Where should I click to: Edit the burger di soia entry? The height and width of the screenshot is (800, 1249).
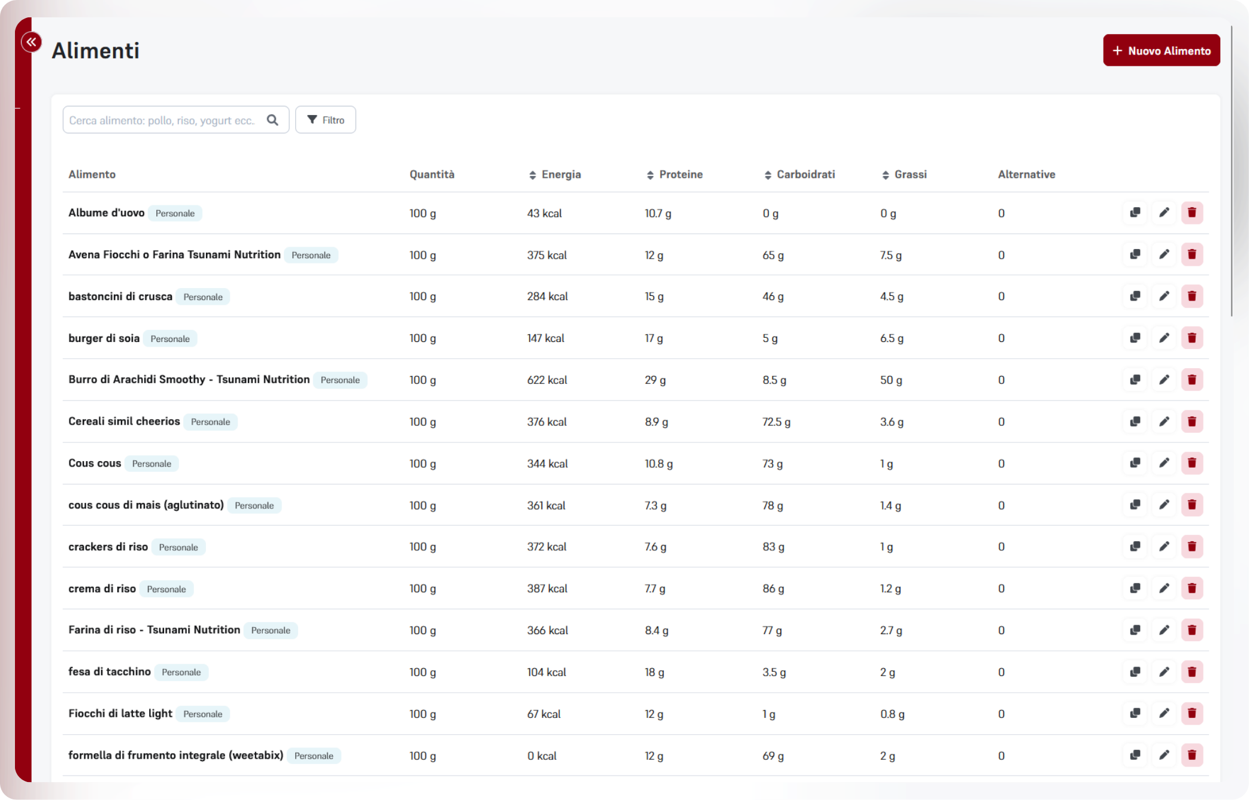[x=1163, y=338]
